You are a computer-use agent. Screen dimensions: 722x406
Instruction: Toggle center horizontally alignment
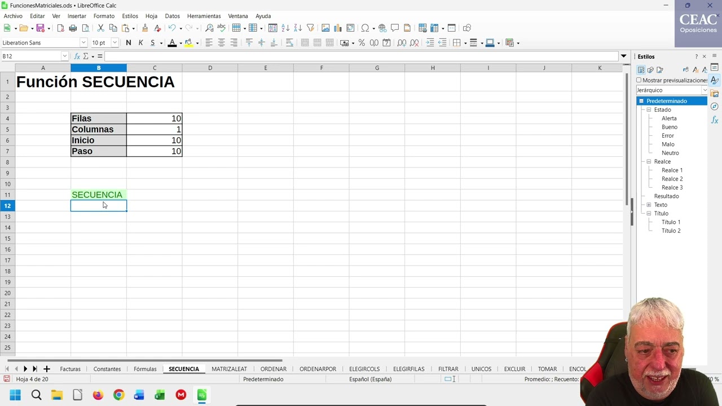click(221, 42)
